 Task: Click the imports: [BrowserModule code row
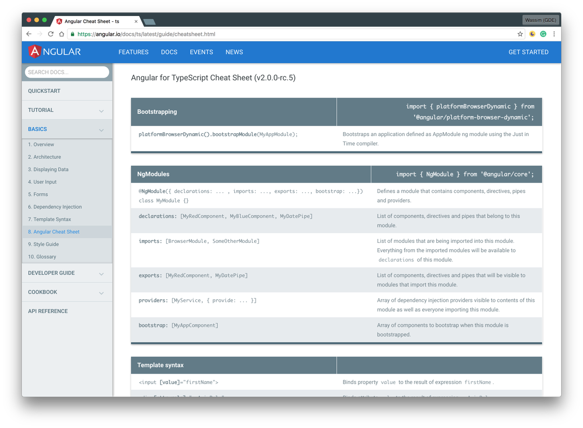(336, 250)
